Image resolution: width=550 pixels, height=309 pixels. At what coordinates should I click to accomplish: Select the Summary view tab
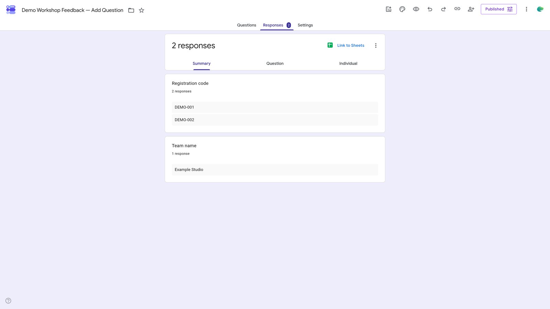click(201, 64)
